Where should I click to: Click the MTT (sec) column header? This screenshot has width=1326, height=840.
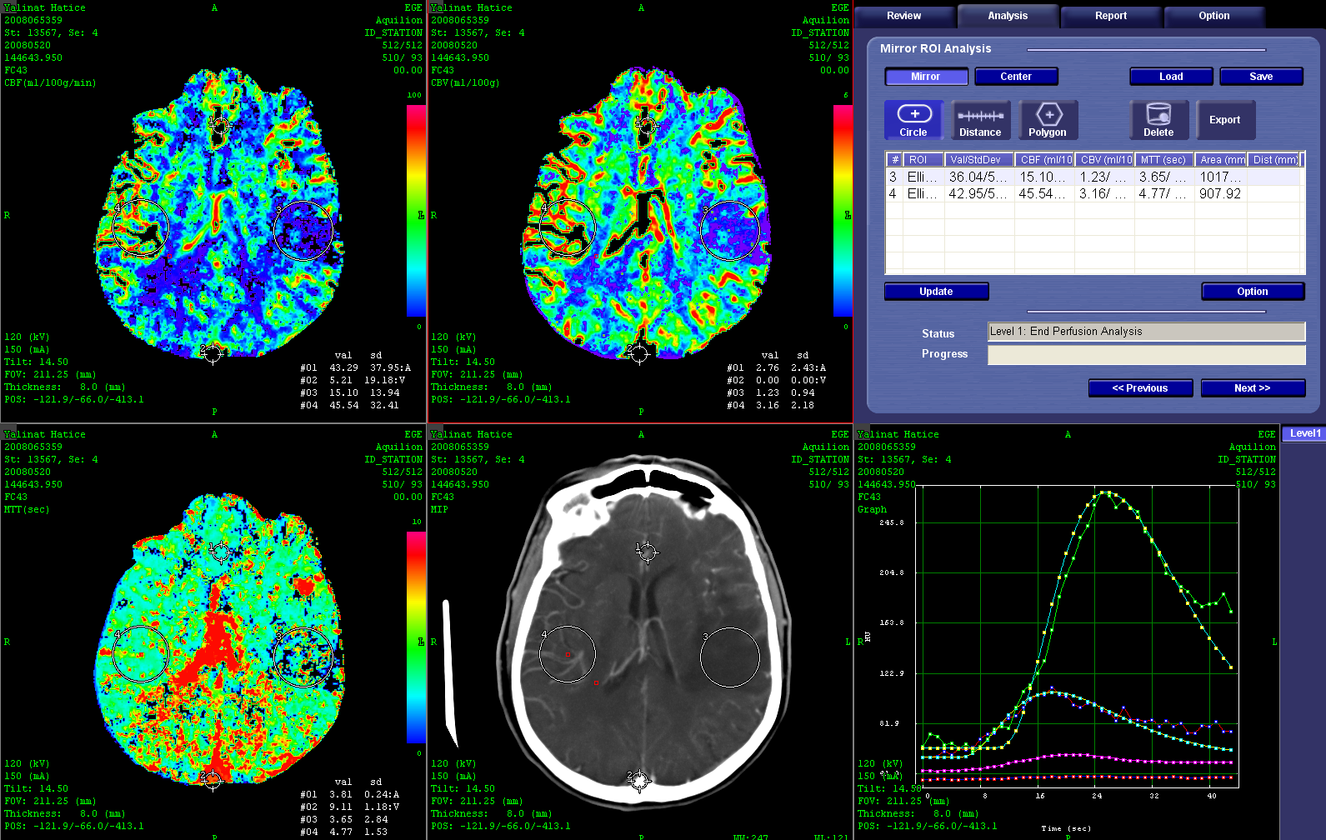1164,159
